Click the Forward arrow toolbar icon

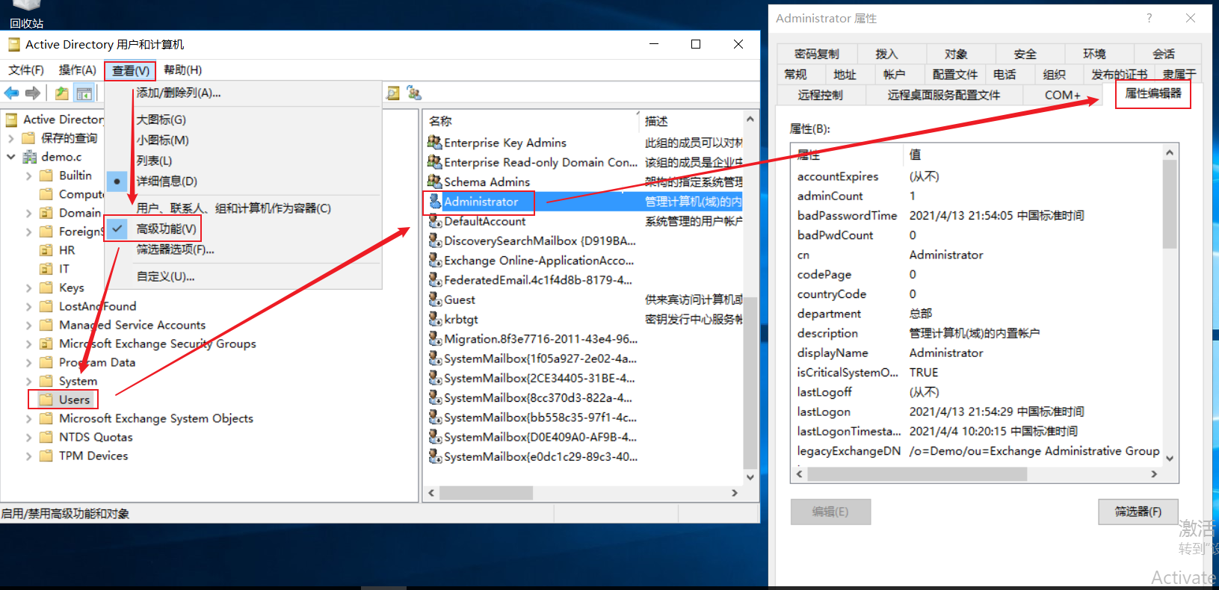pyautogui.click(x=33, y=93)
